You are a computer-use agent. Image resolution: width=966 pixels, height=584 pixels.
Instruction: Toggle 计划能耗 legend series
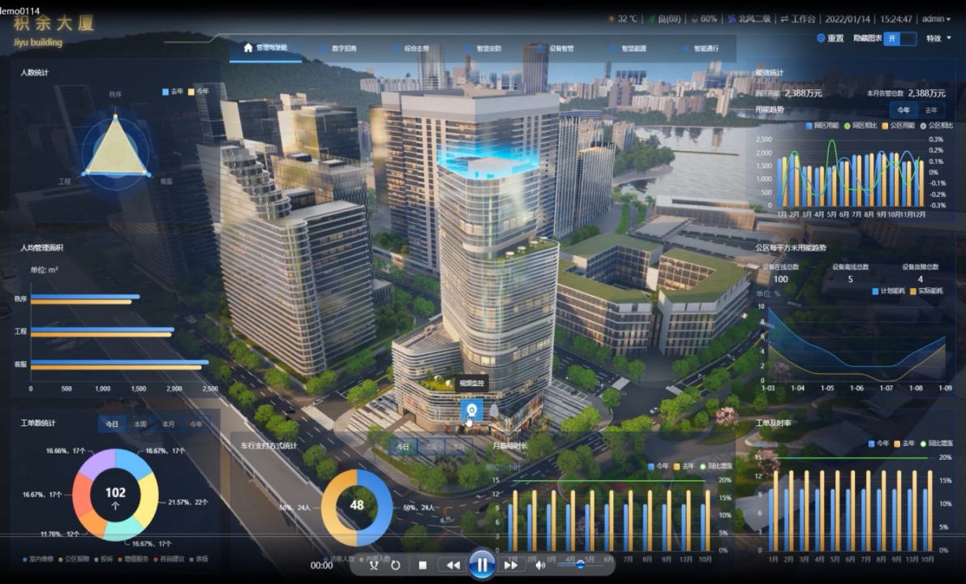click(x=888, y=290)
